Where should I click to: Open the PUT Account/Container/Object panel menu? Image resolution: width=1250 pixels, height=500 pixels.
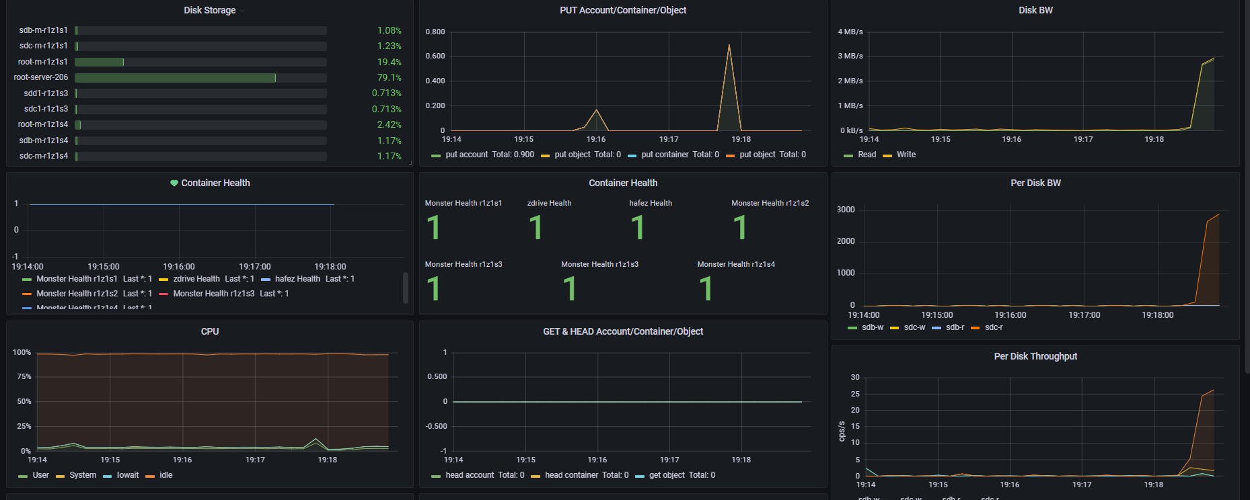tap(623, 10)
